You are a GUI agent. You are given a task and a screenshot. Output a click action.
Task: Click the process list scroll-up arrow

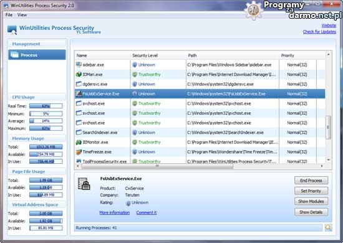(x=328, y=54)
